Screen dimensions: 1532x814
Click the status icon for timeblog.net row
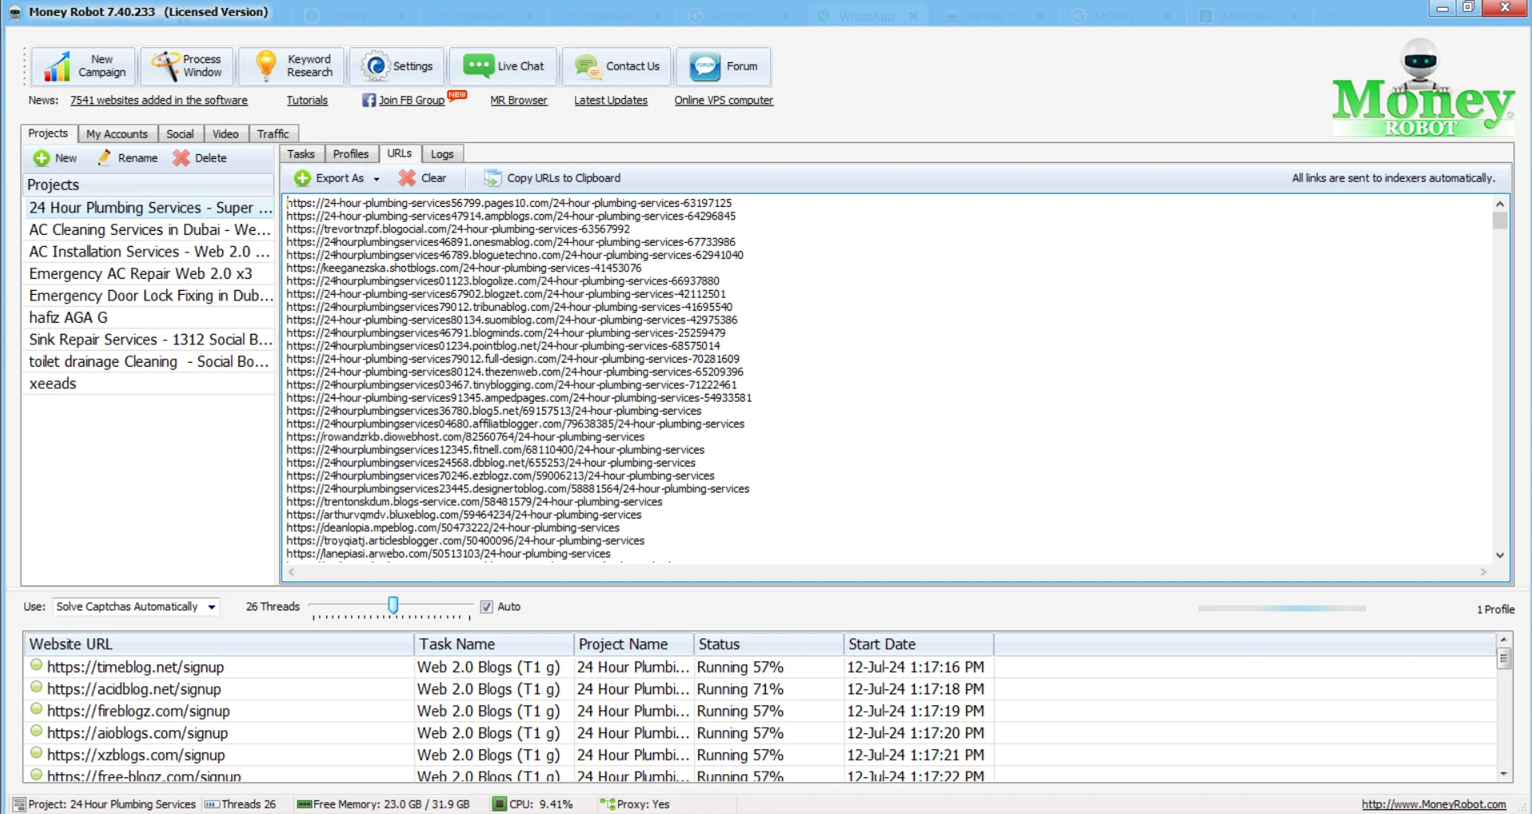point(36,665)
